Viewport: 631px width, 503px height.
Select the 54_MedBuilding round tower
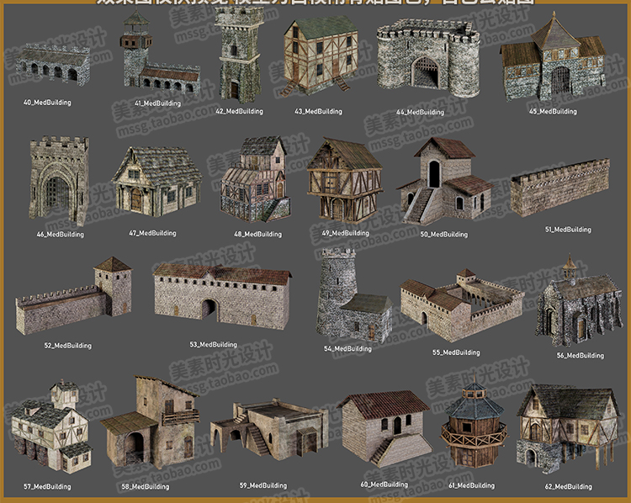[353, 296]
